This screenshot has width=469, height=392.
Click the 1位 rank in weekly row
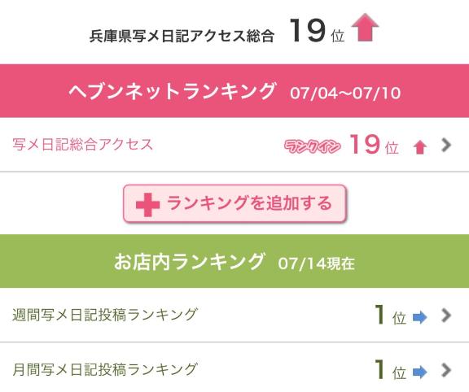390,316
